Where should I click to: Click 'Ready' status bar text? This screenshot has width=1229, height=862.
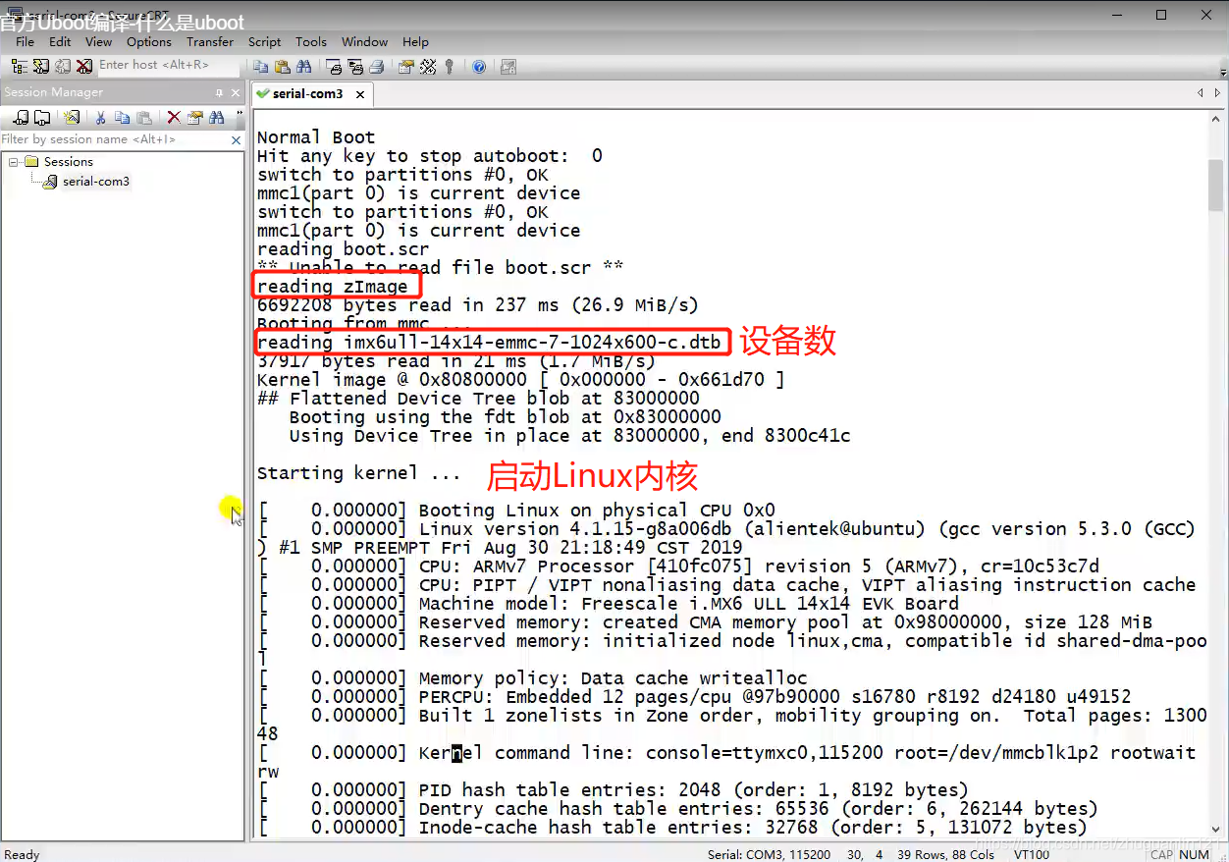click(22, 854)
